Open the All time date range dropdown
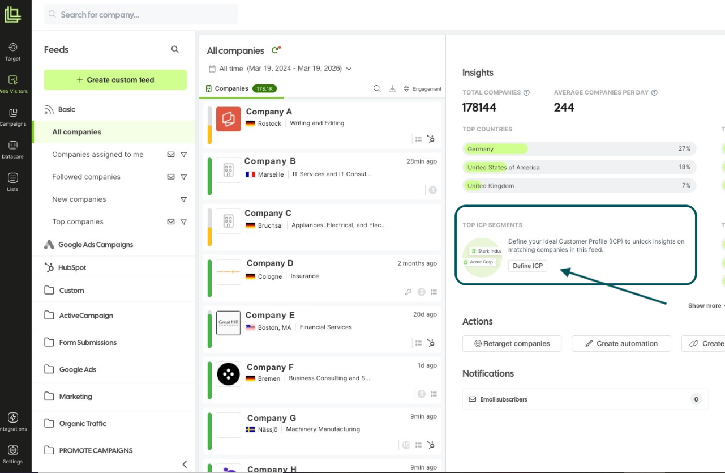 point(280,69)
